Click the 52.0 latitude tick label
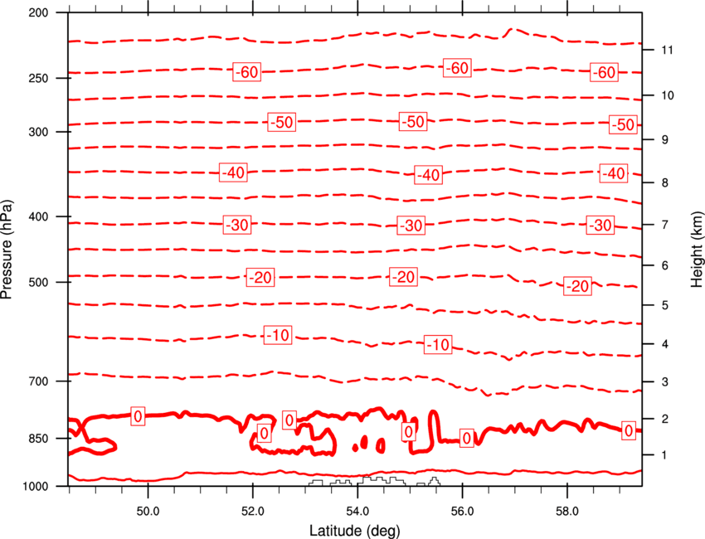705x539 pixels. click(253, 512)
